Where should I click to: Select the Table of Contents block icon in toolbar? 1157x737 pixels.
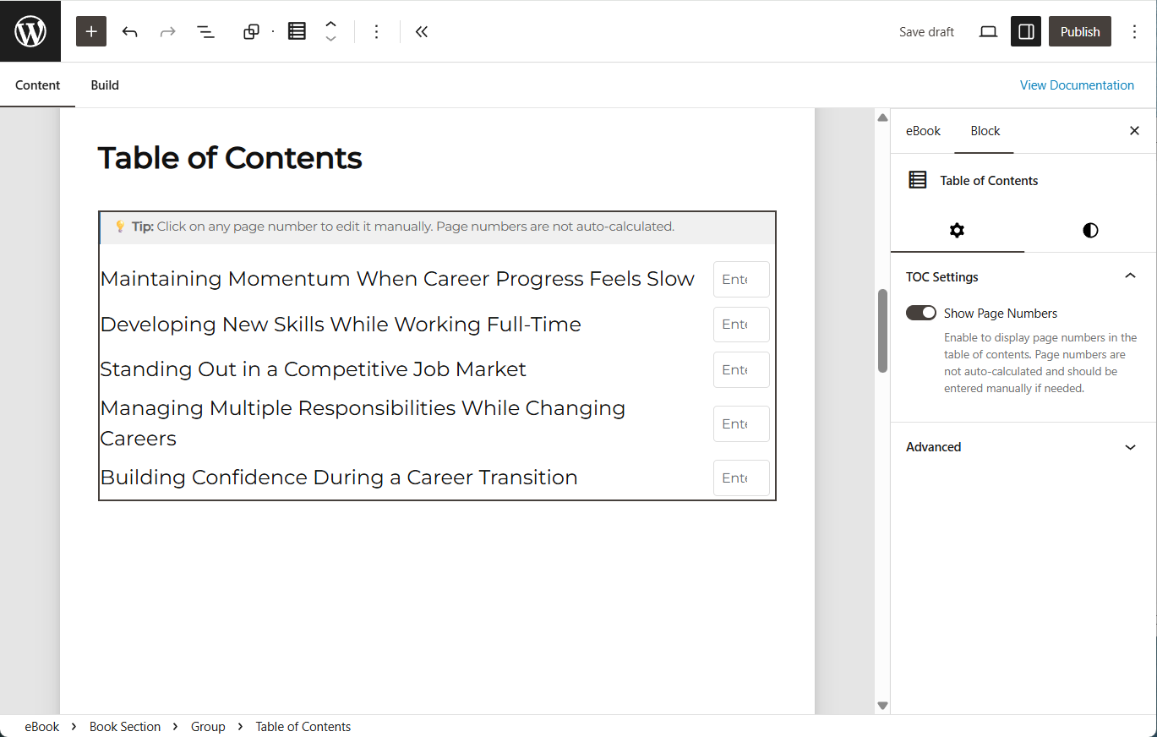[x=297, y=31]
